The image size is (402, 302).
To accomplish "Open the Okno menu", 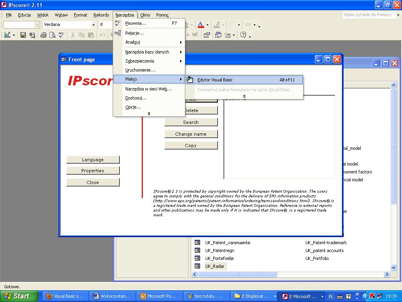I will (x=145, y=15).
